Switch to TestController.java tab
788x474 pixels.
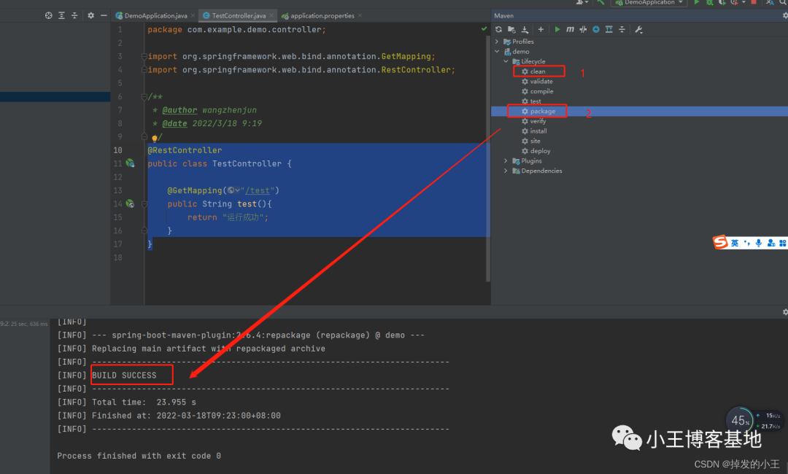[238, 15]
